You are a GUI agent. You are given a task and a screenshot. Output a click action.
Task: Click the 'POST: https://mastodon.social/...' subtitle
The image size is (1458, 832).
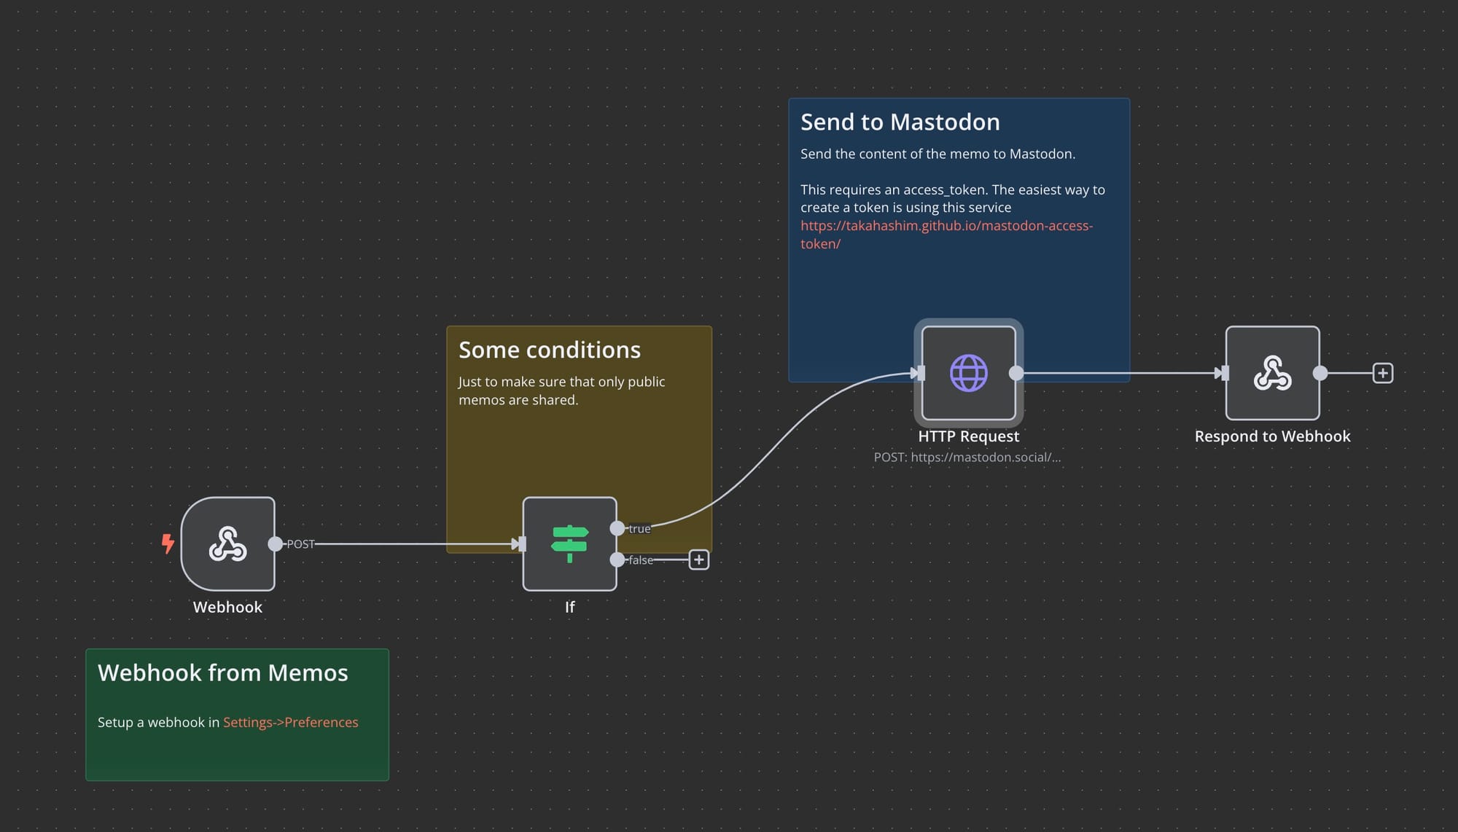(x=967, y=457)
